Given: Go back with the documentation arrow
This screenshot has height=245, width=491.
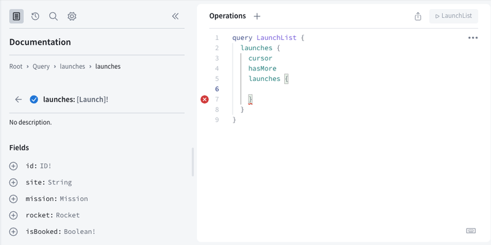Looking at the screenshot, I should pos(18,99).
